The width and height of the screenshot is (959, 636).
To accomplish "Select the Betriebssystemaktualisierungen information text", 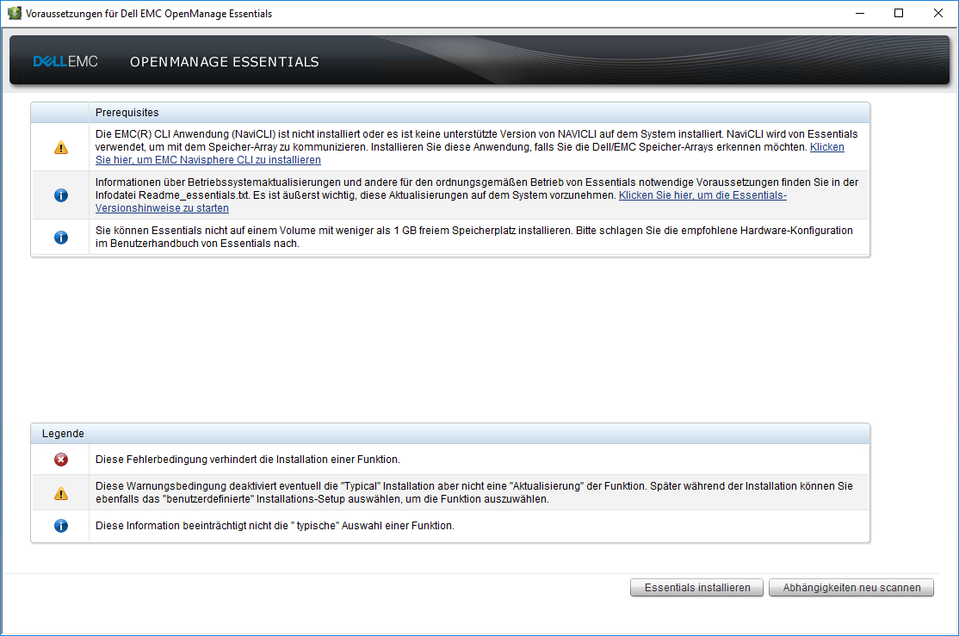I will (476, 195).
